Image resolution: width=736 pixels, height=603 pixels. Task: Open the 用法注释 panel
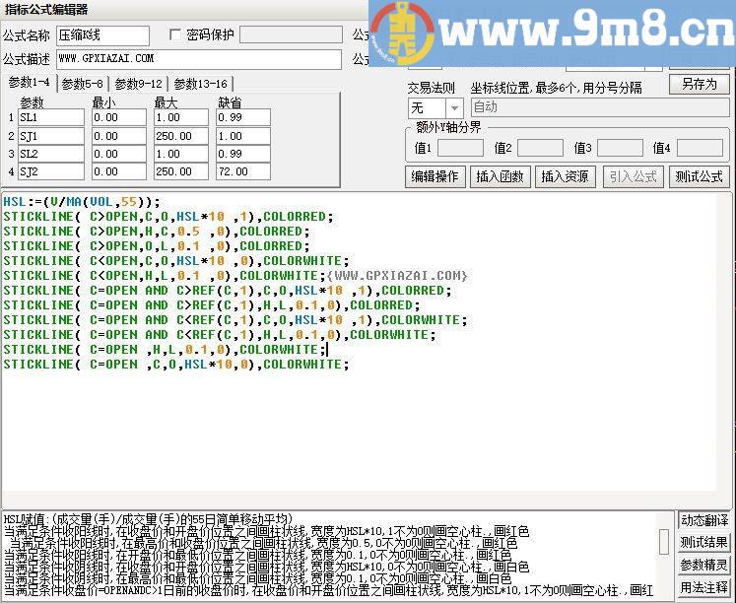tap(704, 588)
